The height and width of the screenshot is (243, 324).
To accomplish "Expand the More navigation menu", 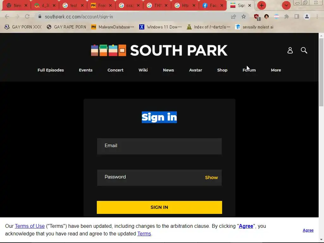I will click(276, 70).
